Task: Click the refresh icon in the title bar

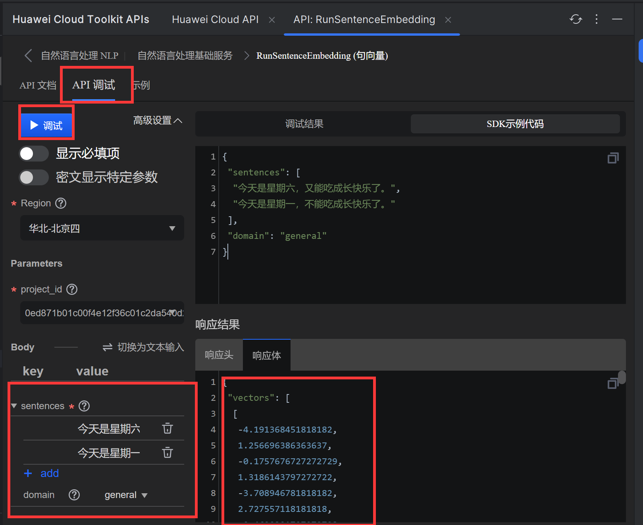Action: (x=576, y=19)
